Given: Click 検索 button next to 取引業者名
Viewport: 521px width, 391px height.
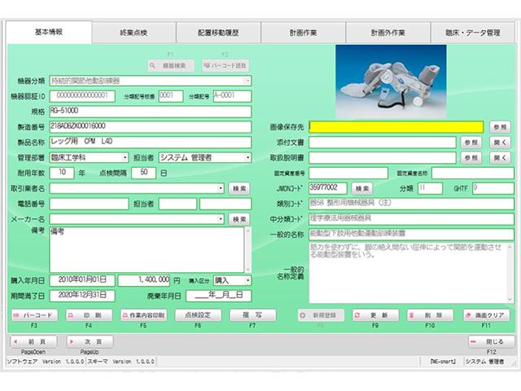Looking at the screenshot, I should [239, 188].
